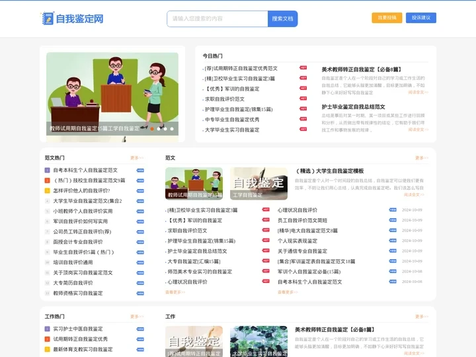Click NEW badge beside 小班教师个人自我评价实用

click(x=140, y=212)
